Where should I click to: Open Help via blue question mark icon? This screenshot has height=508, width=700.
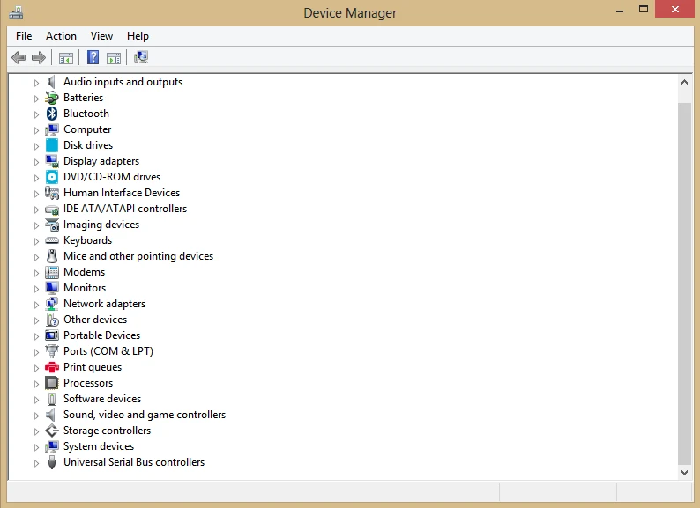[93, 58]
